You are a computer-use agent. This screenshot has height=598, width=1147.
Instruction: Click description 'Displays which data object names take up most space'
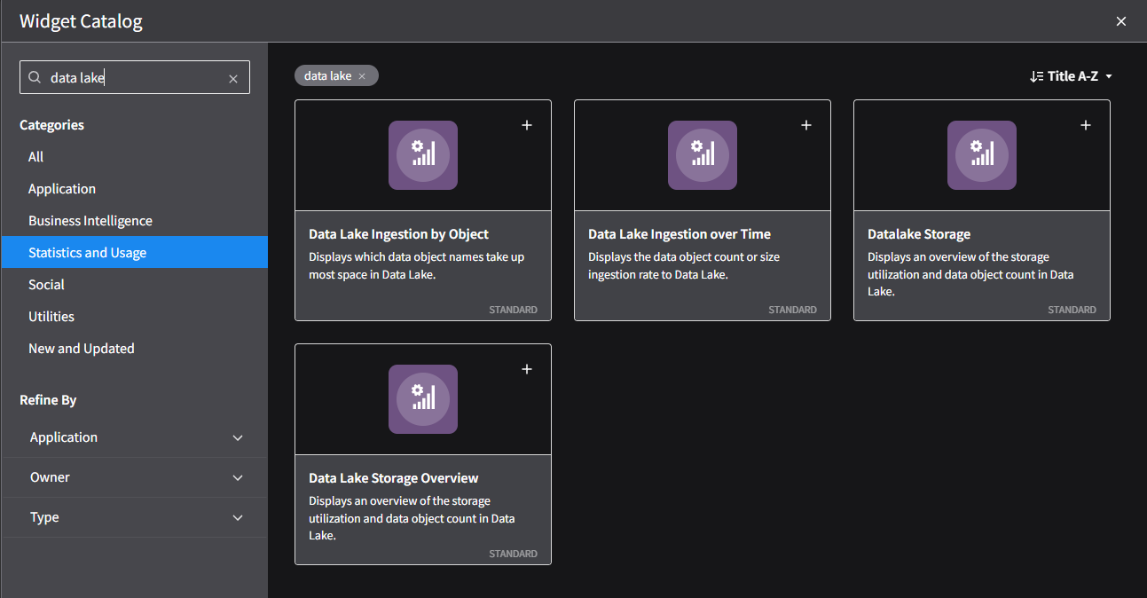pos(416,265)
